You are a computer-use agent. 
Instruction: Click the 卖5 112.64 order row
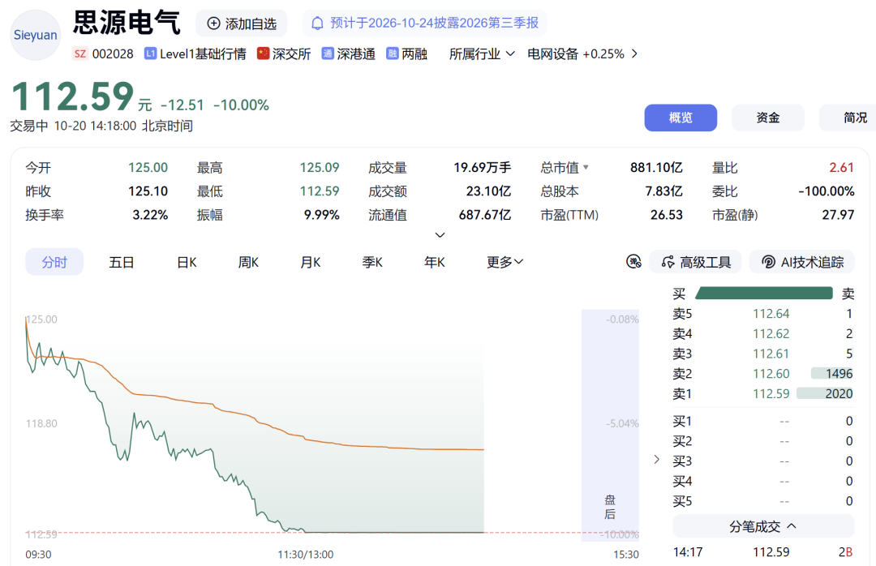tap(763, 313)
